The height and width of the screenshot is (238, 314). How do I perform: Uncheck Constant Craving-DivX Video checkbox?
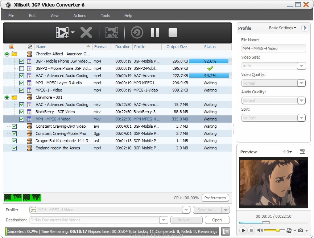point(14,126)
